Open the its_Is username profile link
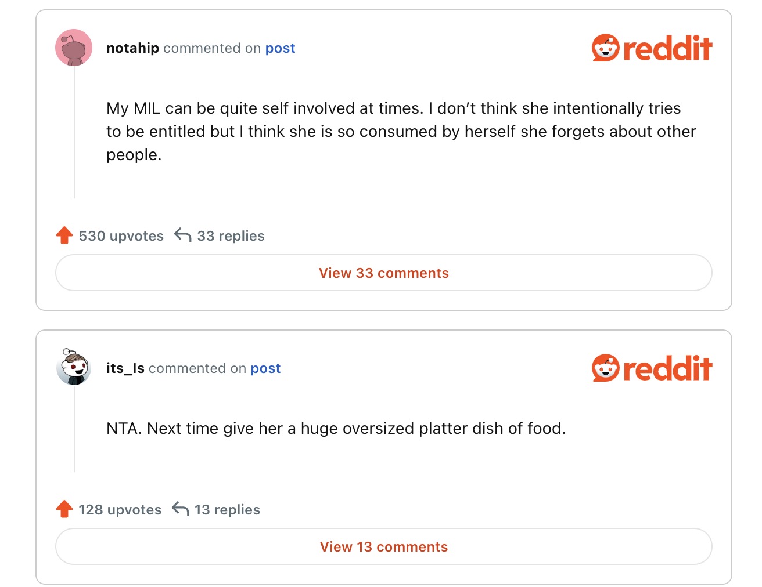Screen dimensions: 762x587 [125, 368]
